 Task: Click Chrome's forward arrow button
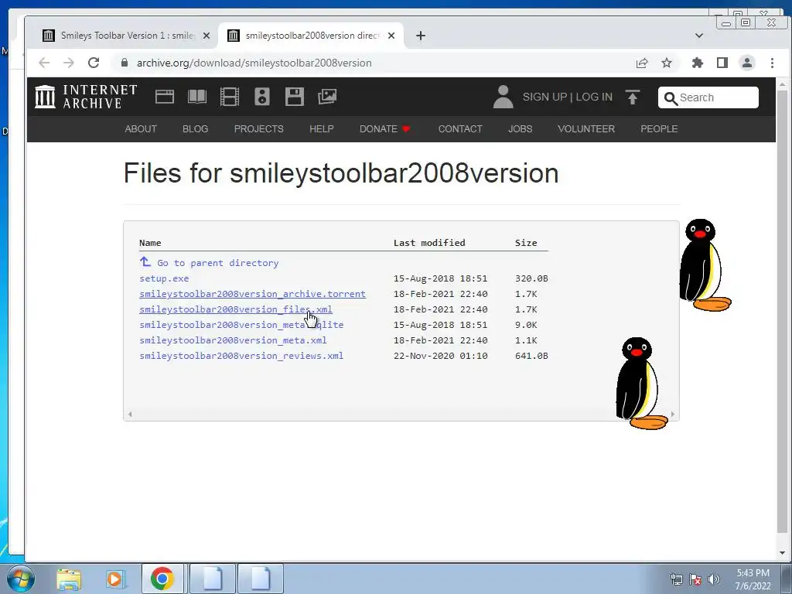coord(69,63)
